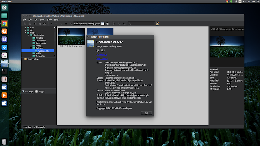Open the orange media player launcher icon
Image resolution: width=260 pixels, height=146 pixels.
click(x=4, y=95)
